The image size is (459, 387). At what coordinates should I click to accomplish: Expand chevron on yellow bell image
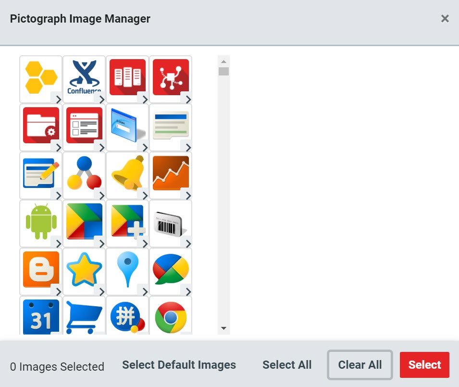pos(145,196)
